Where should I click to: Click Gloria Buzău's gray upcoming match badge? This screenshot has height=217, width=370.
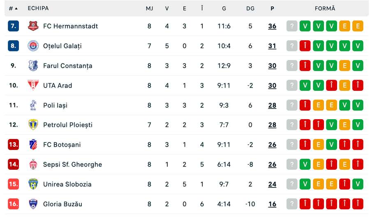292,204
